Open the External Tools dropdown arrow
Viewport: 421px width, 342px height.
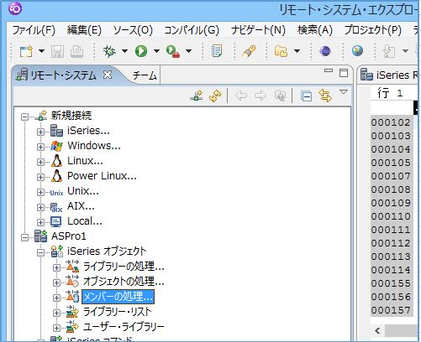[189, 51]
